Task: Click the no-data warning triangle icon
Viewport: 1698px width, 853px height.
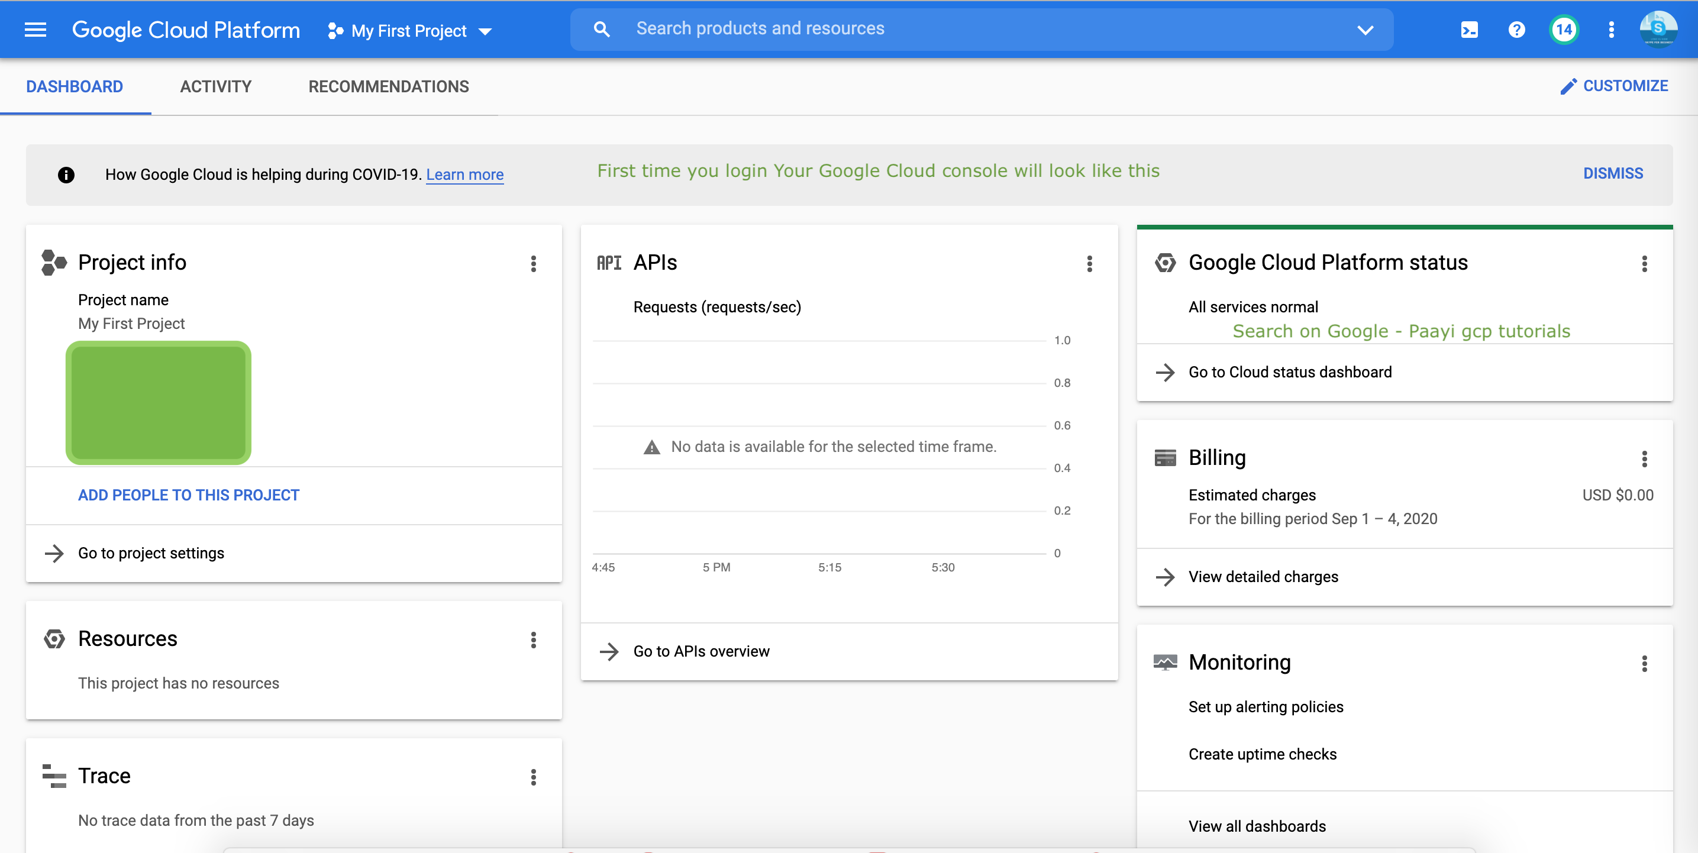Action: click(x=652, y=448)
